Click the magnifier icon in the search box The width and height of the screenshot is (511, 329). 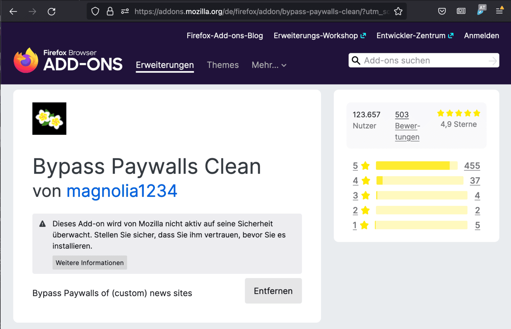coord(356,61)
